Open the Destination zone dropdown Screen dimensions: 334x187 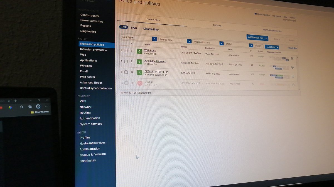[x=208, y=43]
